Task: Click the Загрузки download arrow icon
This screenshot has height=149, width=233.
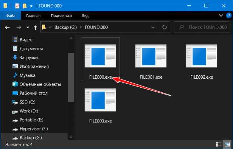Action: point(15,57)
